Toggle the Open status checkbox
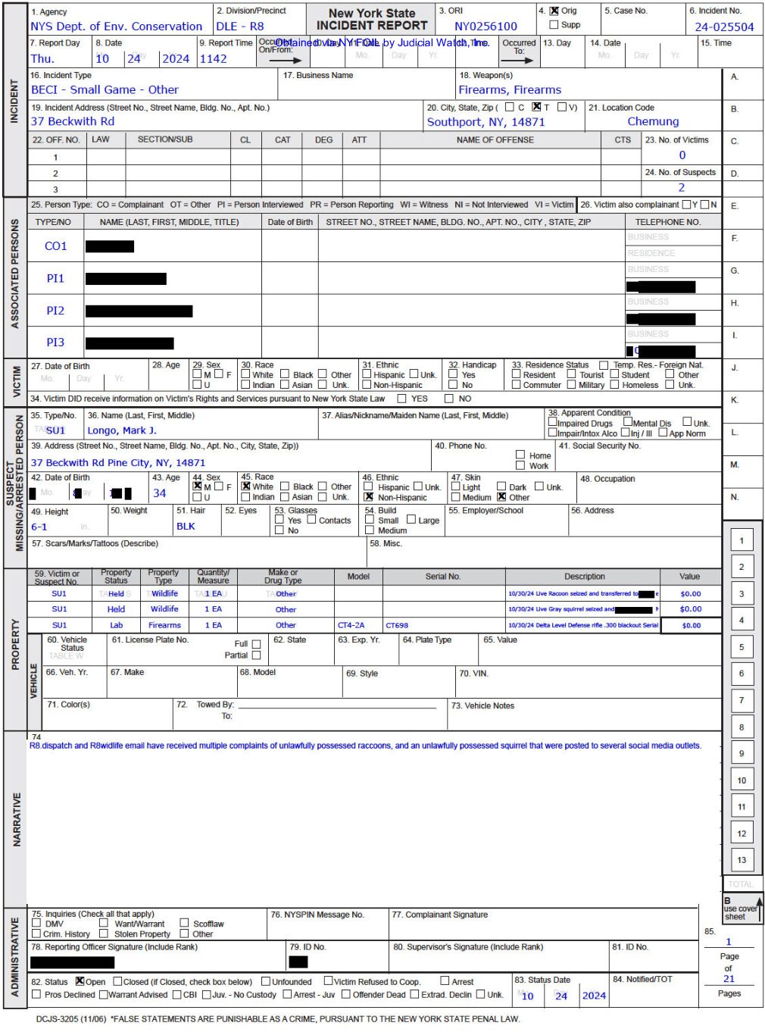The width and height of the screenshot is (765, 1032). [x=80, y=981]
